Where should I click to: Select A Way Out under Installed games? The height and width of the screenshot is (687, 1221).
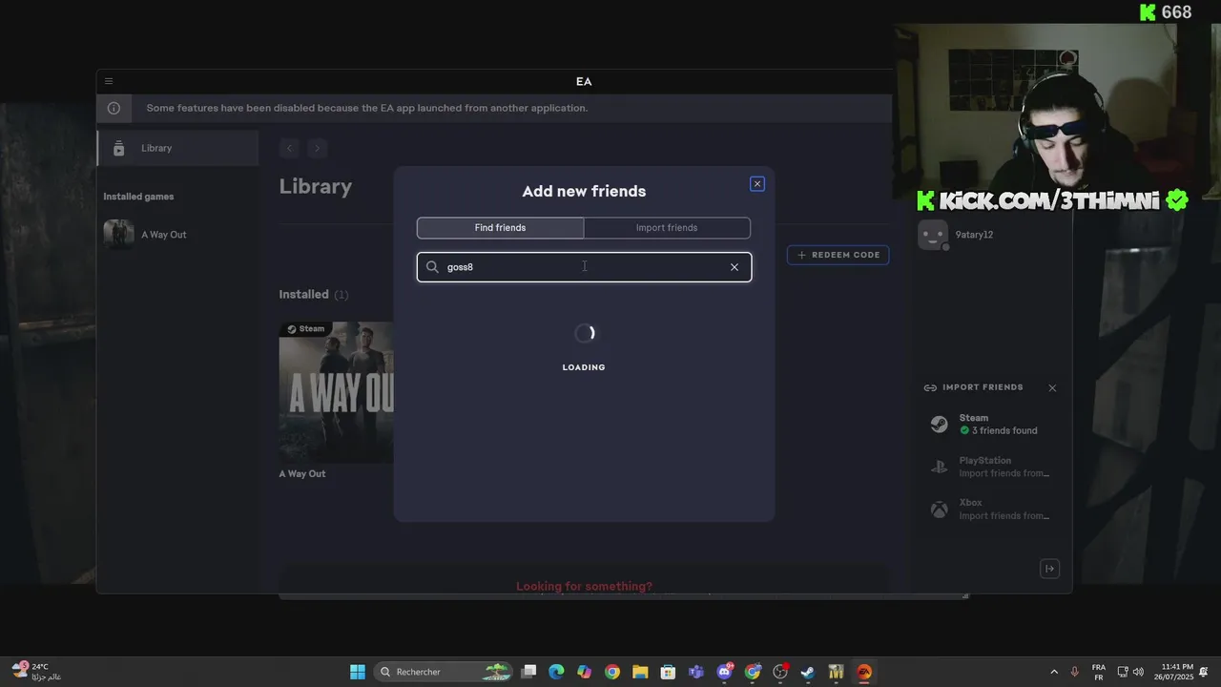pyautogui.click(x=177, y=235)
